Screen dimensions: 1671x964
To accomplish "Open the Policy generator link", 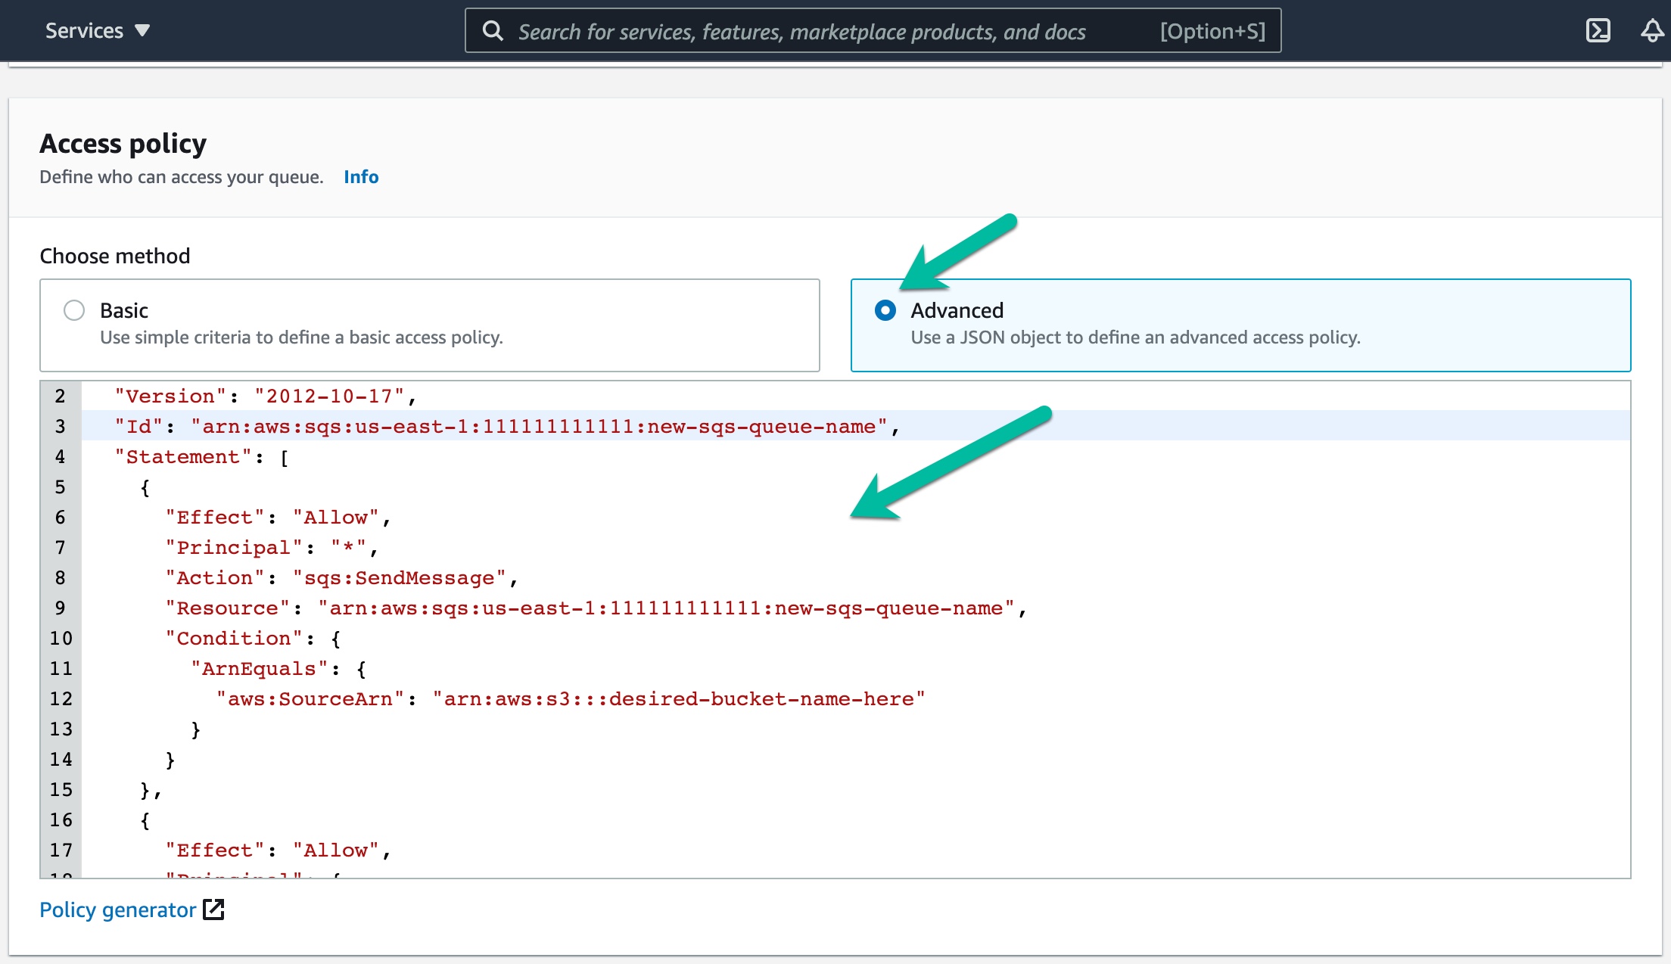I will coord(118,910).
